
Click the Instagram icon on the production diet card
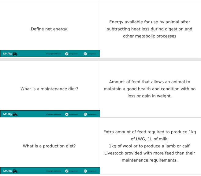[x=85, y=171]
